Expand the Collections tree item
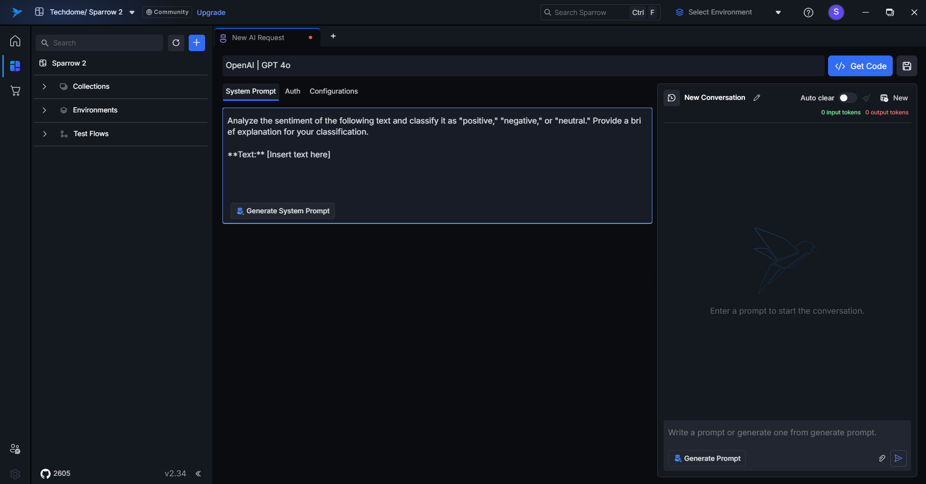The height and width of the screenshot is (484, 926). [44, 86]
